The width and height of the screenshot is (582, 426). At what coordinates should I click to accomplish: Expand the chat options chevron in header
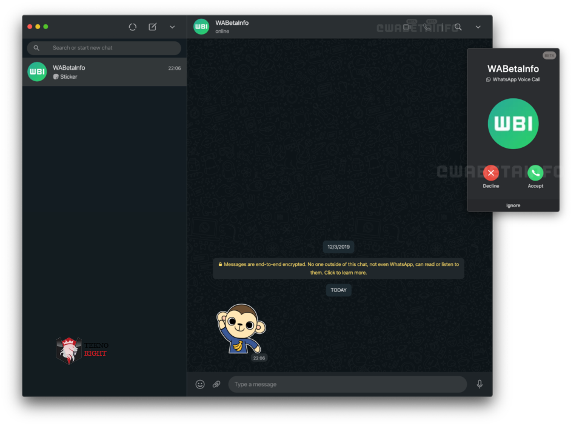point(478,27)
